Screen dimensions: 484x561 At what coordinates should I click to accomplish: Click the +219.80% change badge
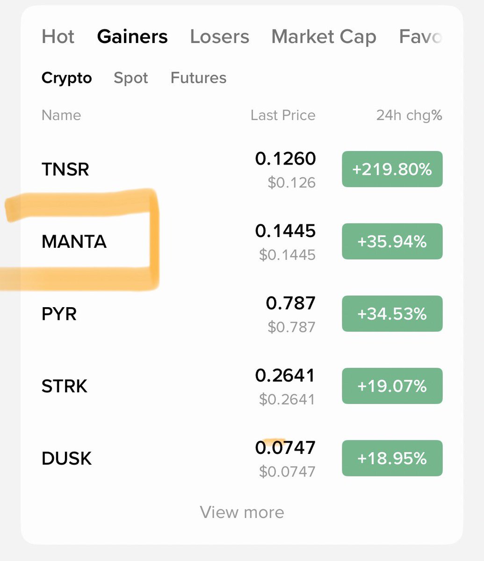click(392, 169)
